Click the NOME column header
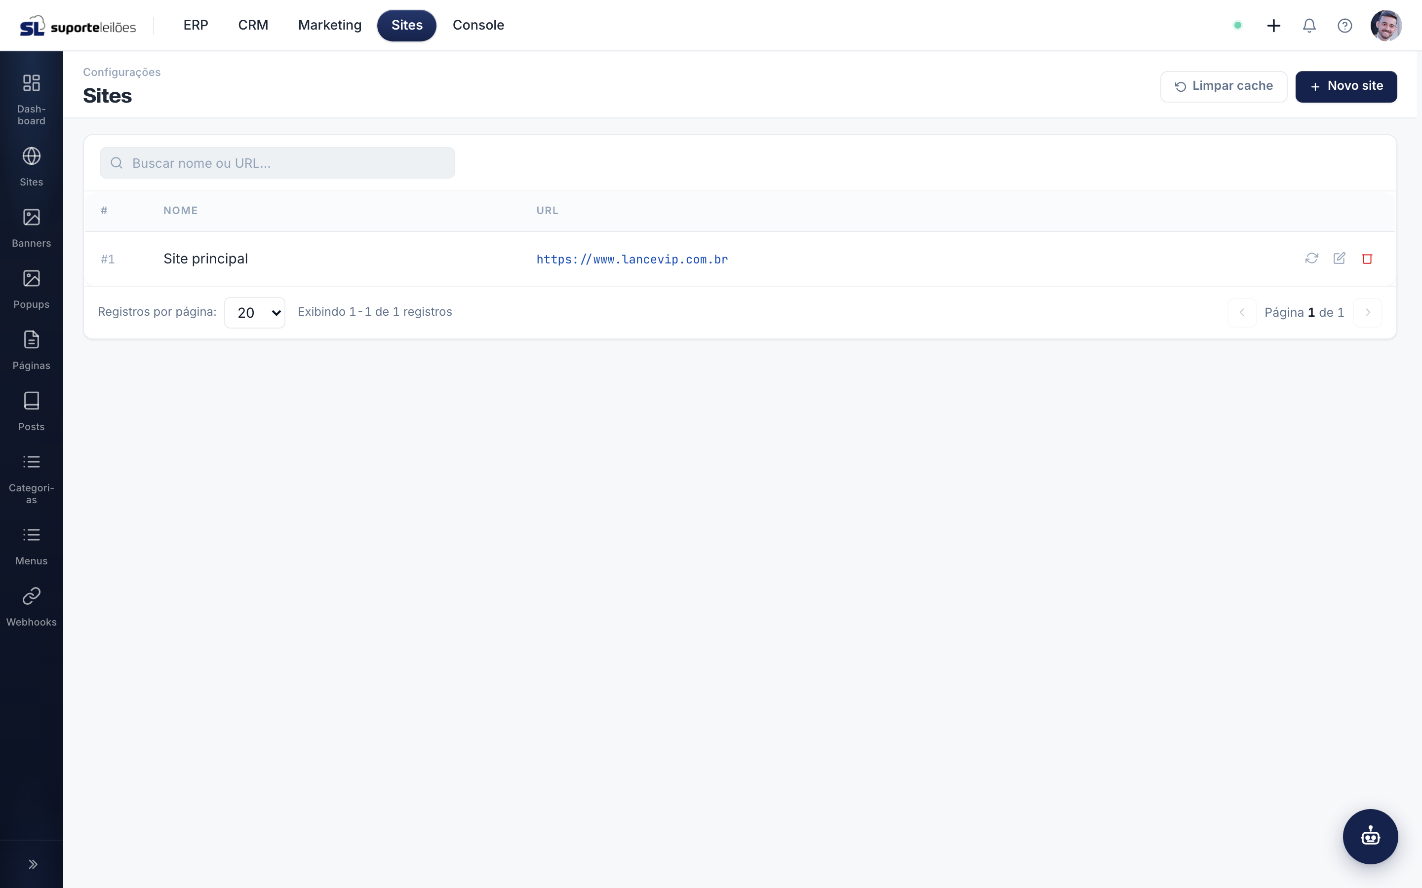Viewport: 1422px width, 888px height. pyautogui.click(x=180, y=210)
